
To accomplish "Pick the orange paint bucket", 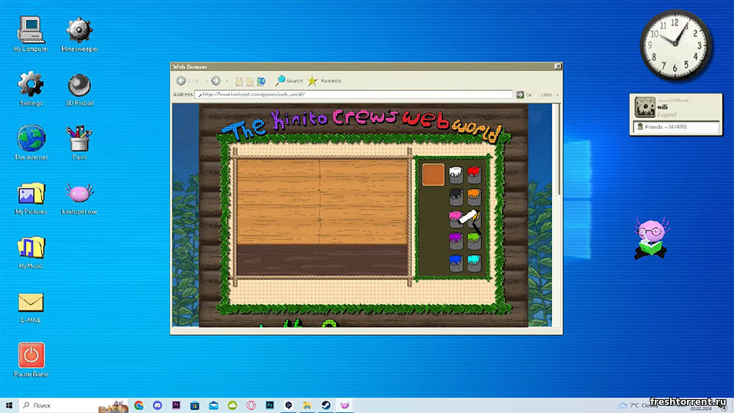I will (x=473, y=197).
